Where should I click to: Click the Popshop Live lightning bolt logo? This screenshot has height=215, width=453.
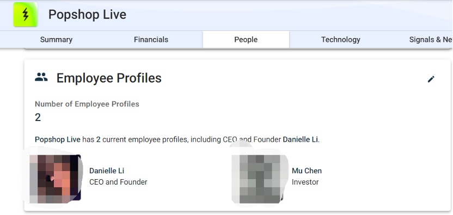pyautogui.click(x=26, y=15)
